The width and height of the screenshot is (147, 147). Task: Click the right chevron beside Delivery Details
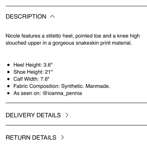click(x=67, y=115)
